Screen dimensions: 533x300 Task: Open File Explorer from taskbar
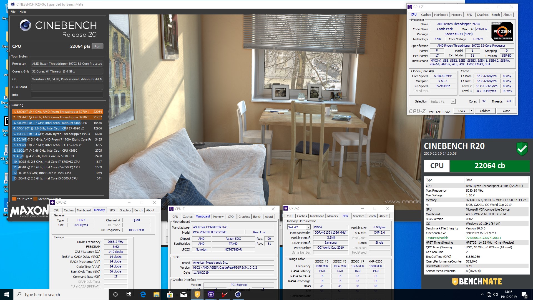point(156,294)
